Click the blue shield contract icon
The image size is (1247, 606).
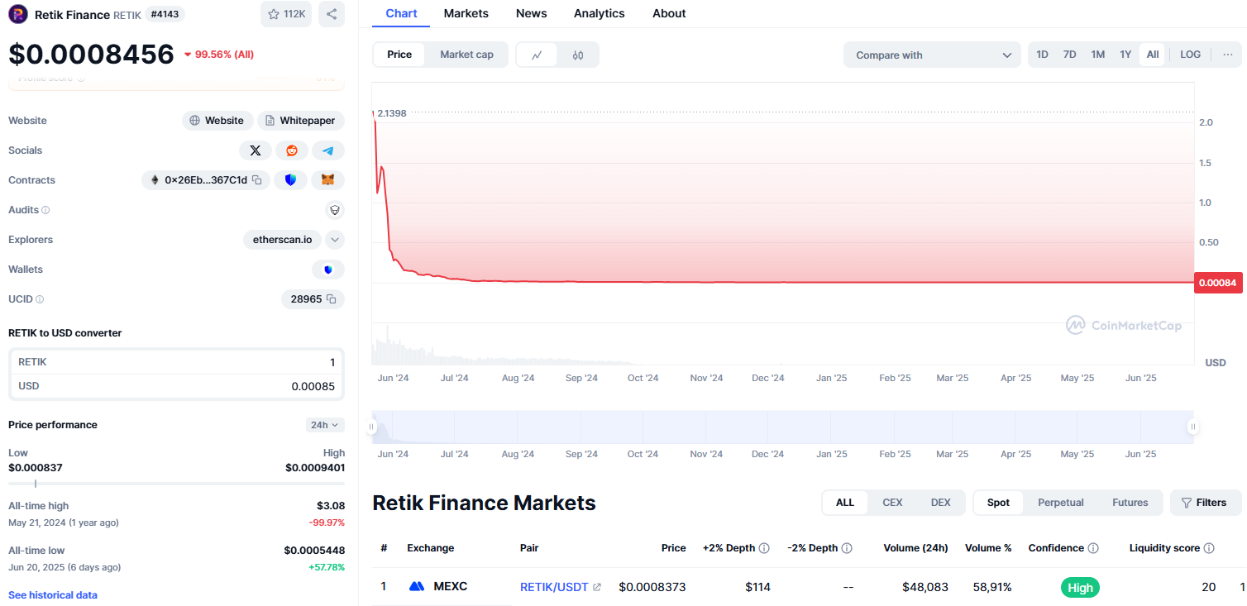[290, 180]
